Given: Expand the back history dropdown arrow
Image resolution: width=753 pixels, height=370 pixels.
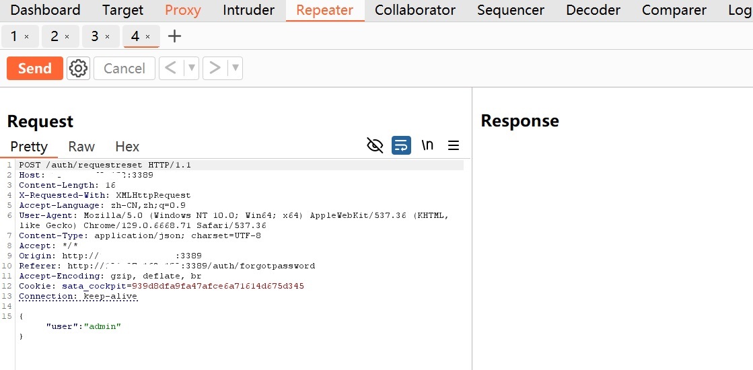Looking at the screenshot, I should pyautogui.click(x=191, y=68).
